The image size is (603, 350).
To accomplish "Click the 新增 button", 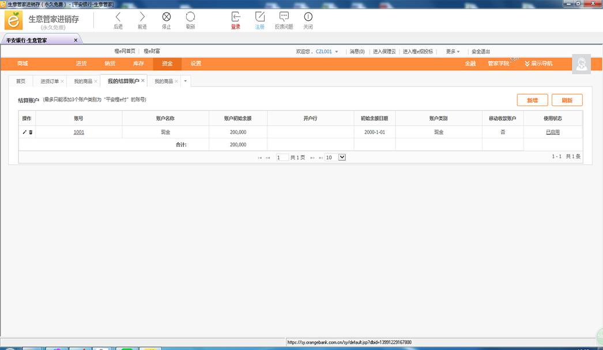I will (x=532, y=100).
